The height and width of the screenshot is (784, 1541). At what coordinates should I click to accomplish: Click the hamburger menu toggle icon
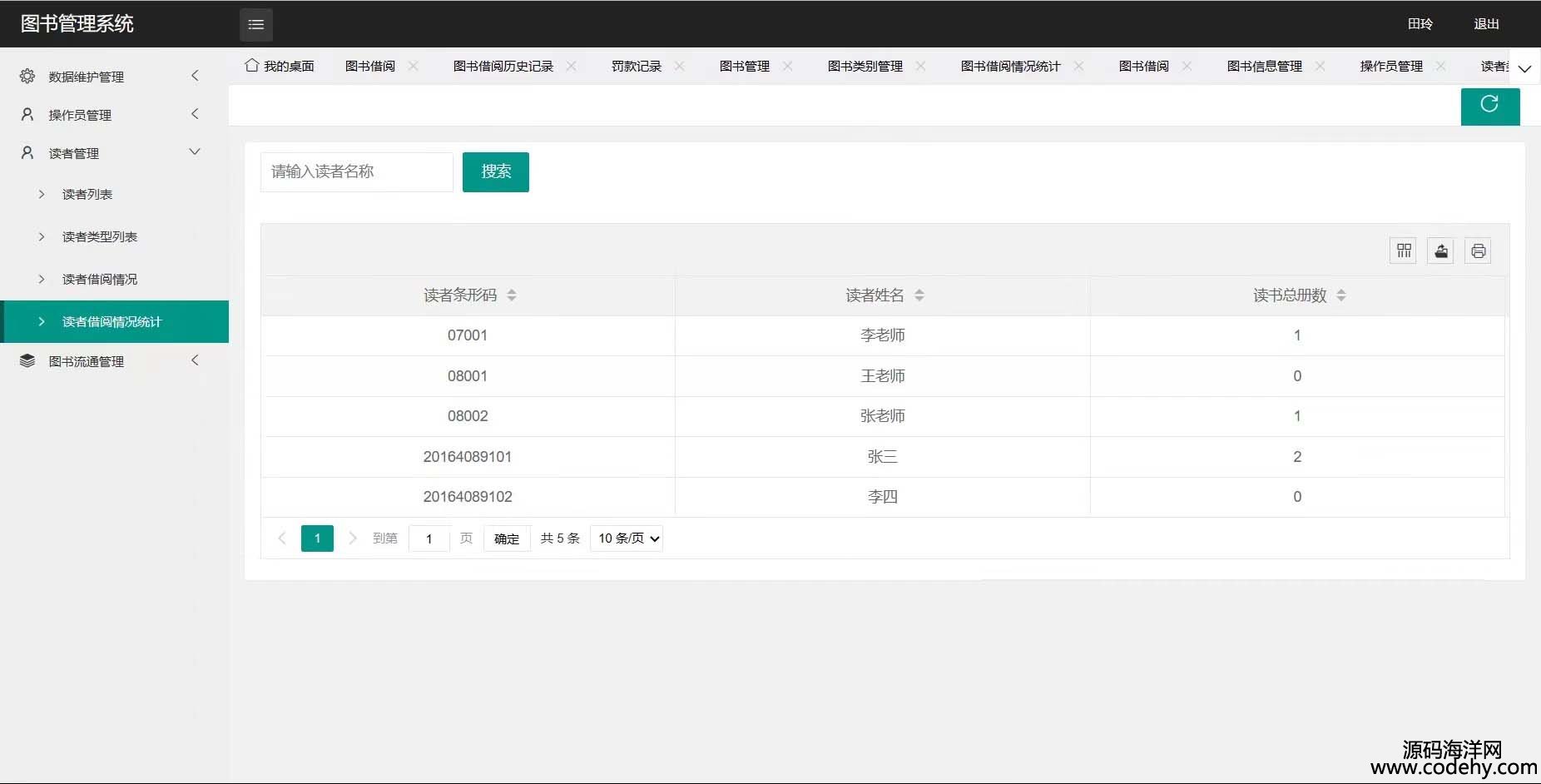coord(255,25)
